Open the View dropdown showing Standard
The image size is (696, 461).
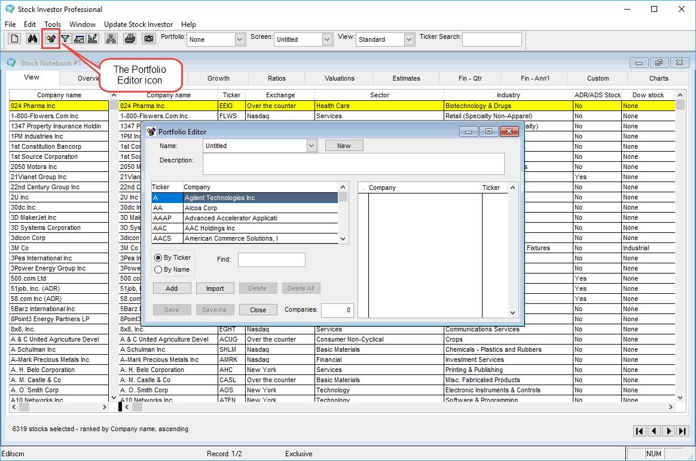[409, 39]
